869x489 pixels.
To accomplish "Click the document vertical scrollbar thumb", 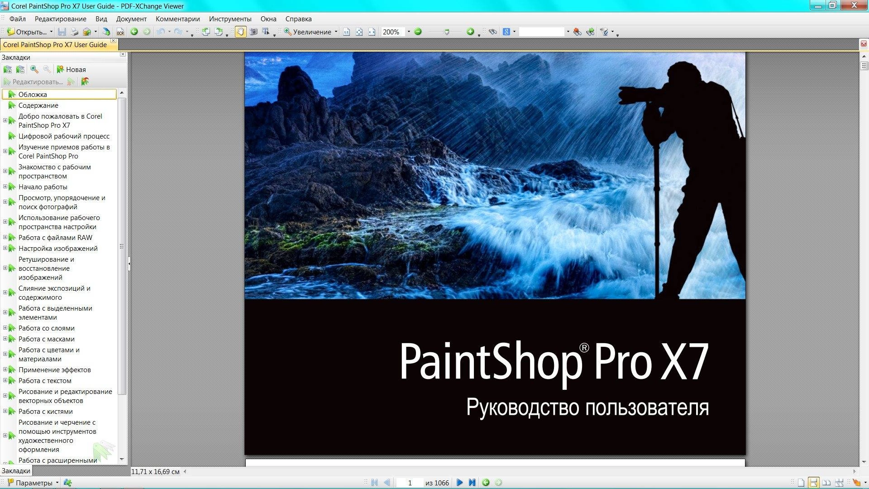I will click(864, 66).
